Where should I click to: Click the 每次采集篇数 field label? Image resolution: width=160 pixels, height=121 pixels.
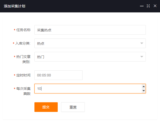pos(23,91)
